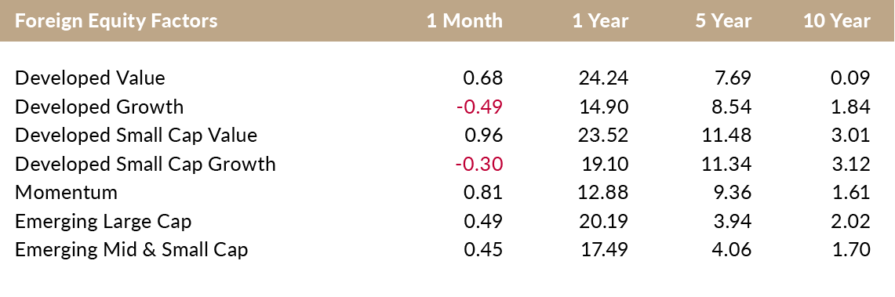Image resolution: width=895 pixels, height=297 pixels.
Task: Click Developed Small Cap Value label
Action: coord(136,135)
